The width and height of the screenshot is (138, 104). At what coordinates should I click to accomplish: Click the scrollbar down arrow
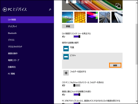point(137,101)
